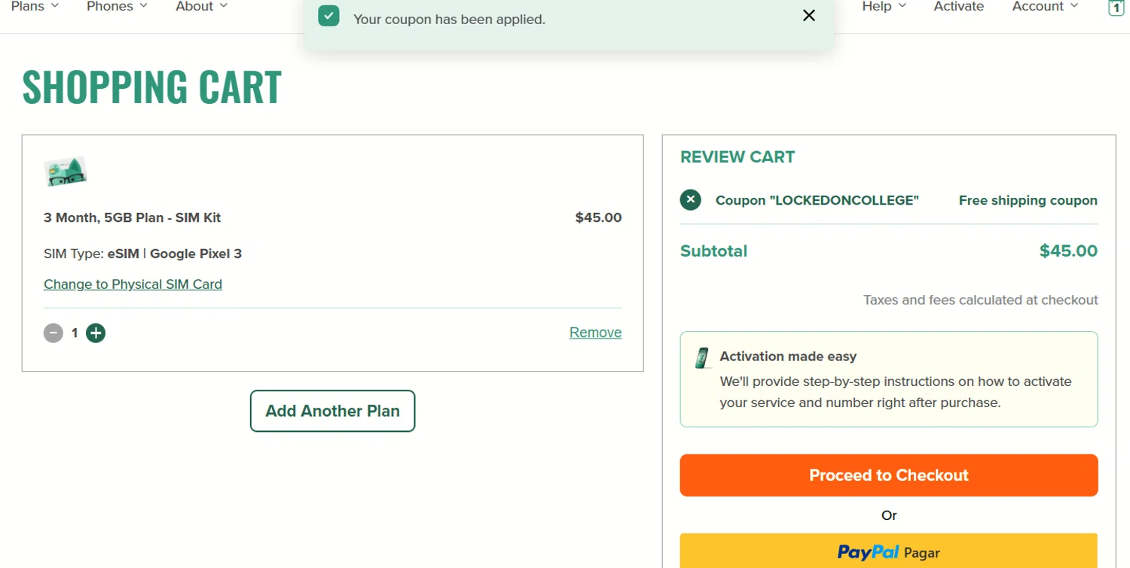Open the About menu
This screenshot has height=568, width=1130.
coord(201,7)
